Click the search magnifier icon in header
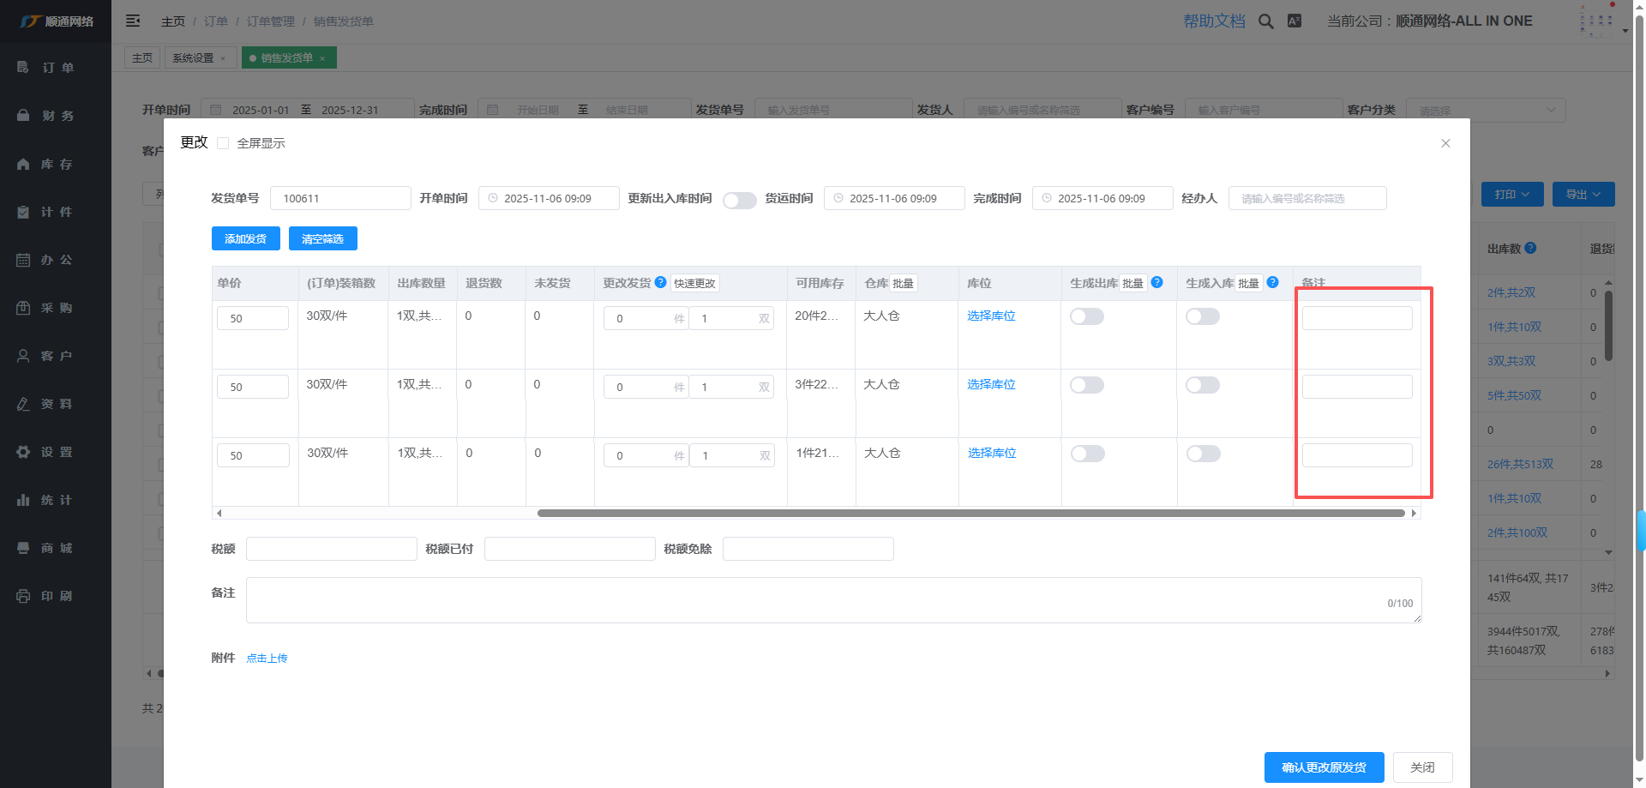 [x=1265, y=21]
